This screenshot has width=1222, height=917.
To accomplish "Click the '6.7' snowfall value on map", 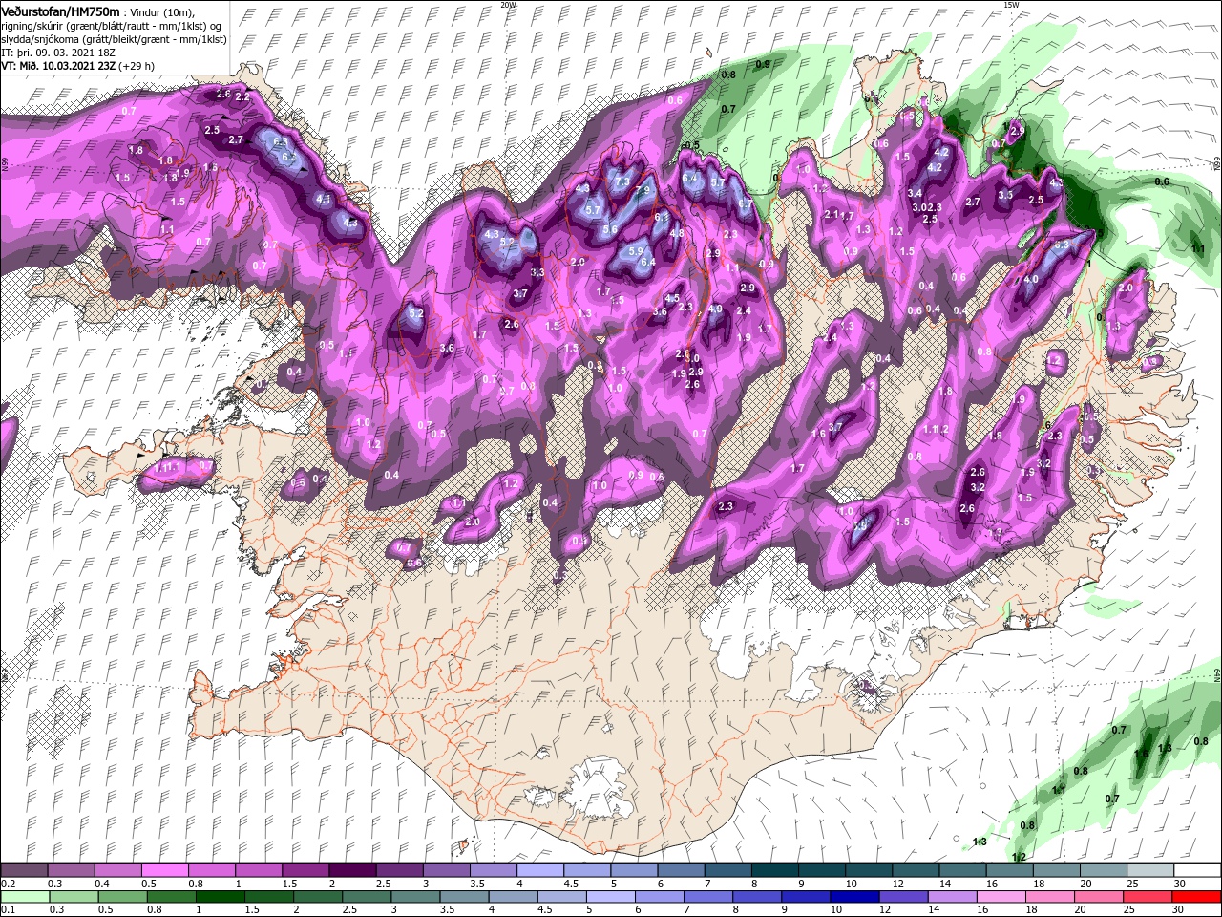I will (x=746, y=203).
